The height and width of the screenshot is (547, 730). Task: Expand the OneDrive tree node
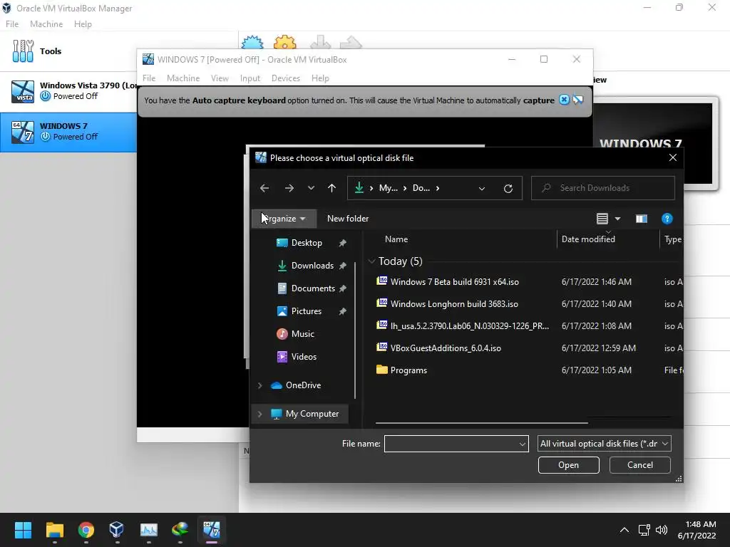coord(259,385)
